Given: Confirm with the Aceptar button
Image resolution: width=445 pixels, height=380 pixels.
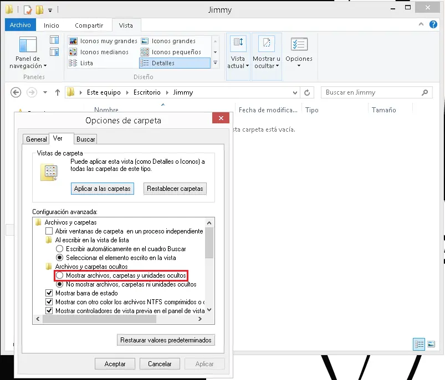Looking at the screenshot, I should 115,364.
